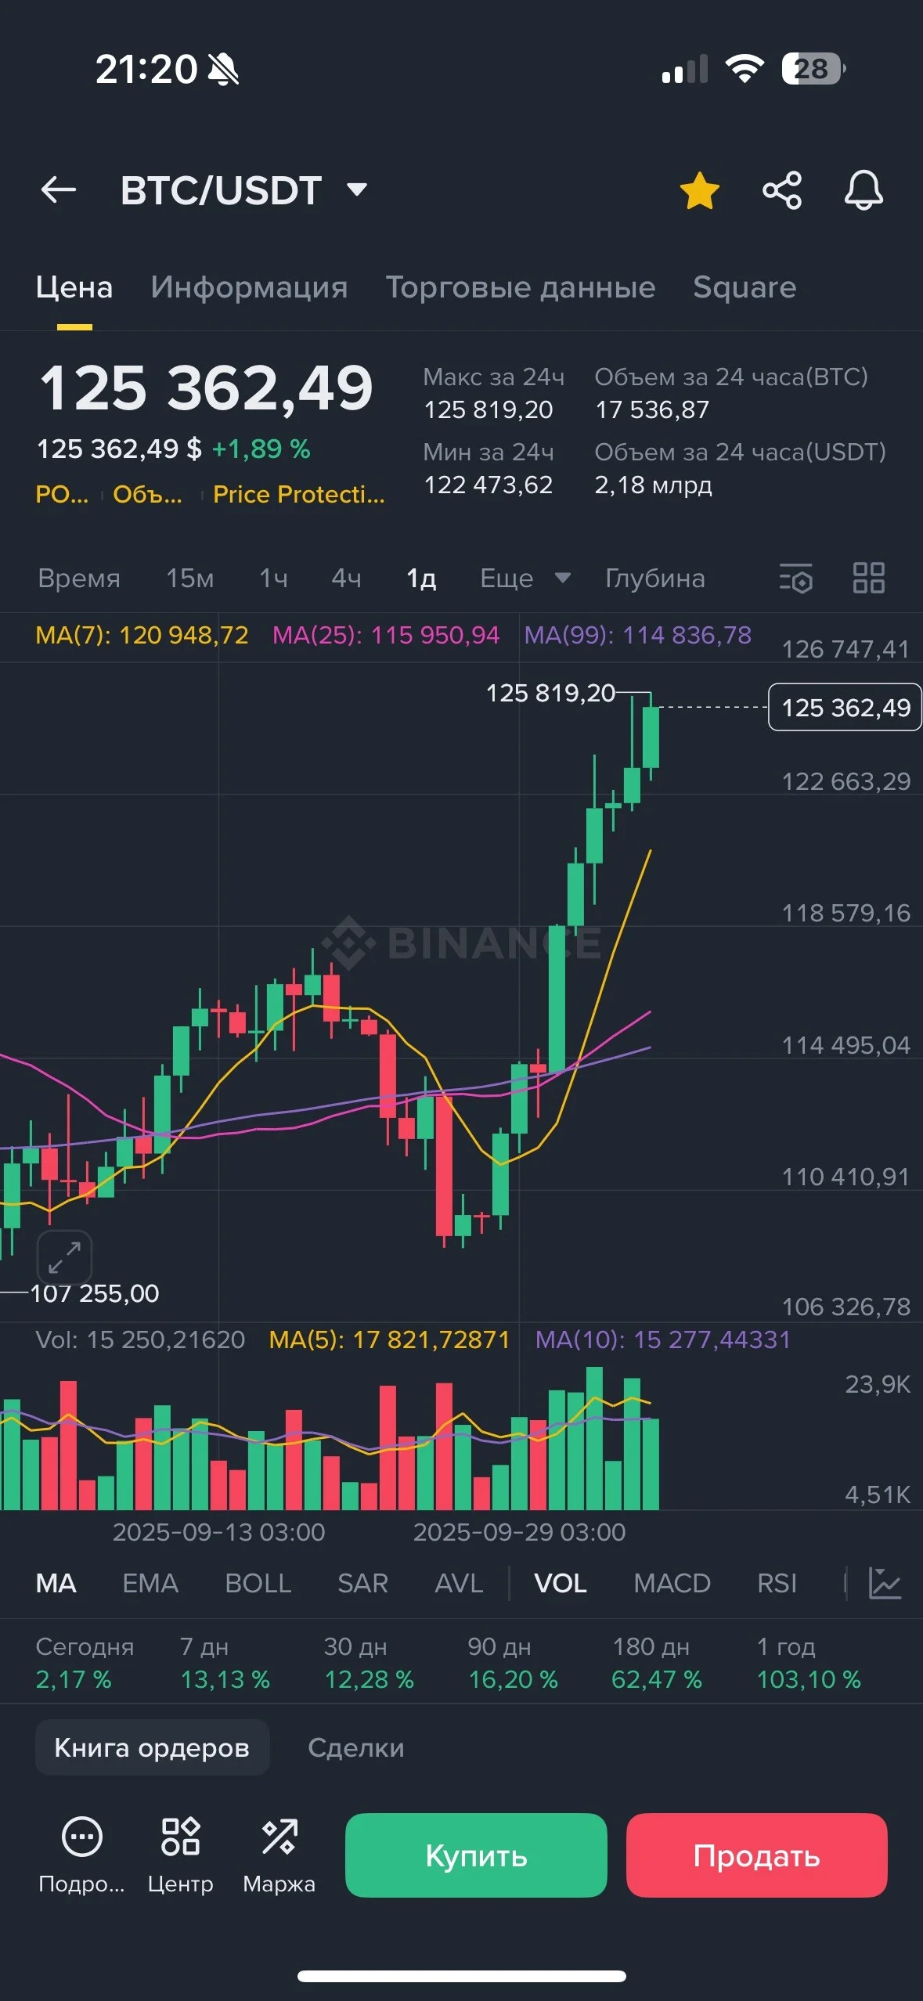Open the Маржа trading icon
This screenshot has height=2001, width=923.
coord(279,1854)
